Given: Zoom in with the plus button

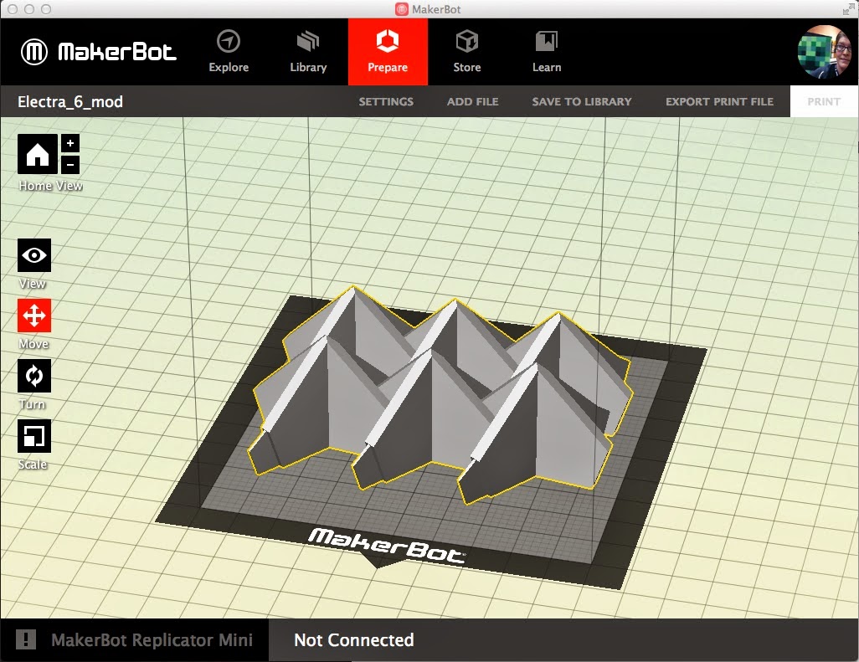Looking at the screenshot, I should click(x=70, y=143).
